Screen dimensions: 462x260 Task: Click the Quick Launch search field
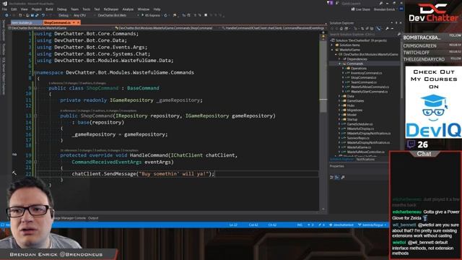(x=360, y=3)
